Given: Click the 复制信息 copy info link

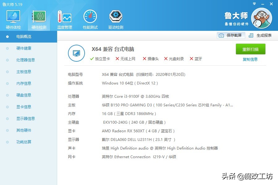Looking at the screenshot, I should click(x=250, y=59).
